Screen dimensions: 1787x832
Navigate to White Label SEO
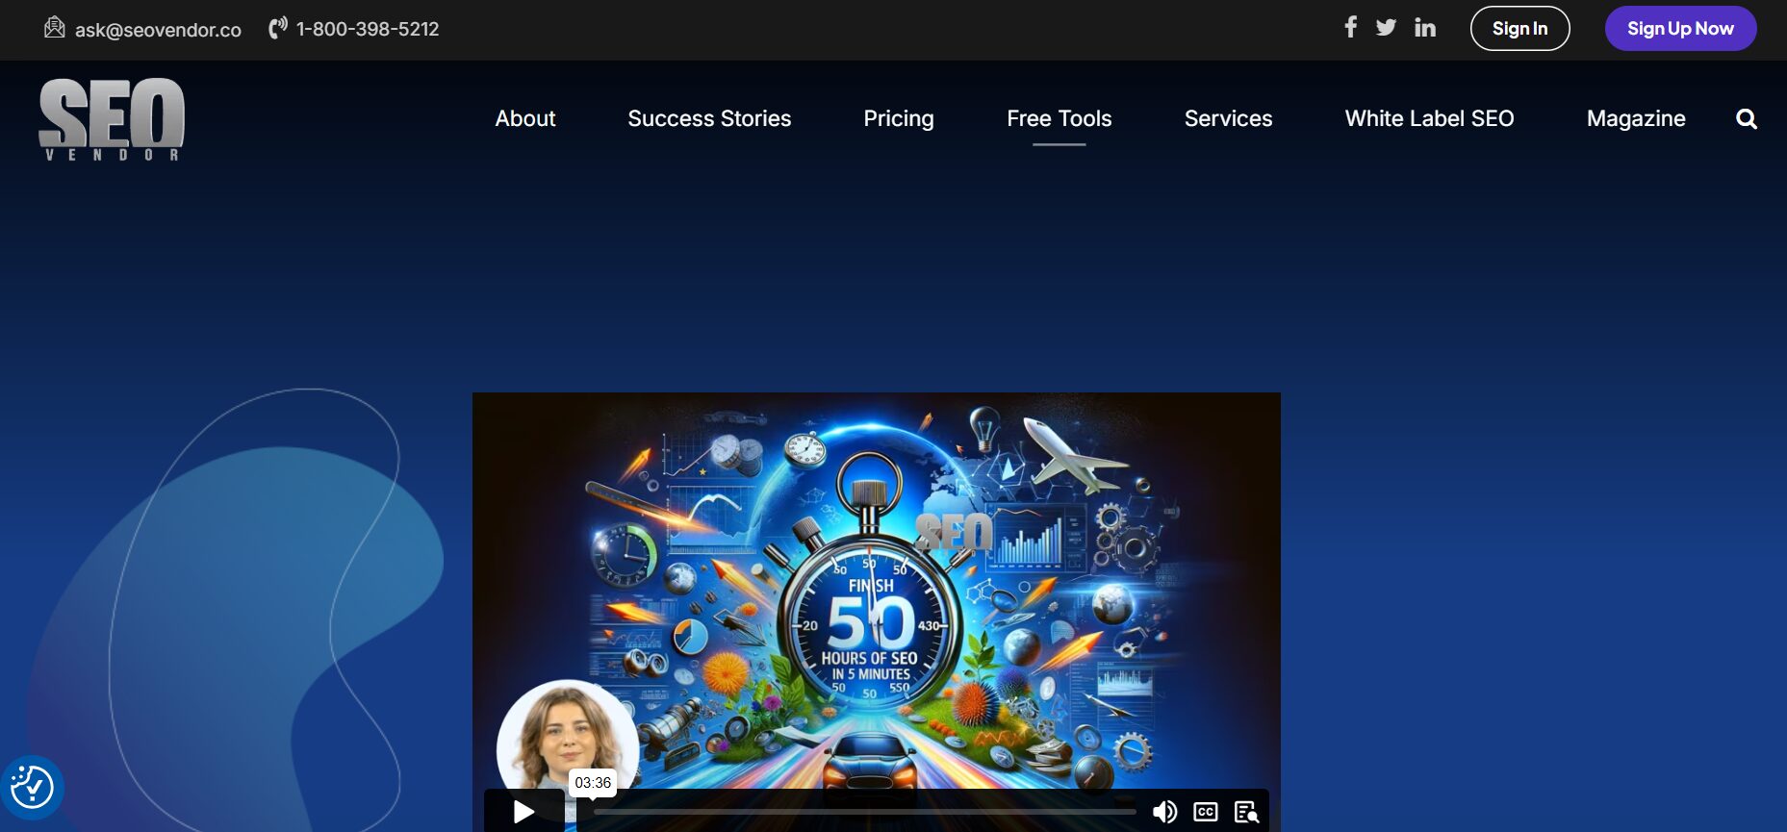tap(1429, 119)
